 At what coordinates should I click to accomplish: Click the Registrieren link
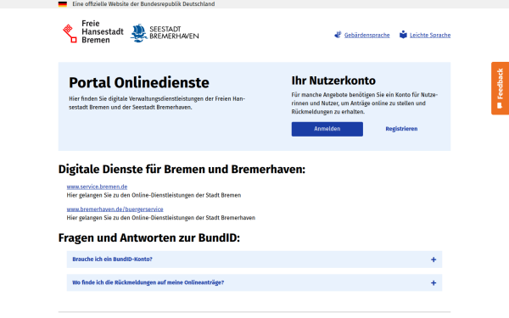(x=401, y=129)
